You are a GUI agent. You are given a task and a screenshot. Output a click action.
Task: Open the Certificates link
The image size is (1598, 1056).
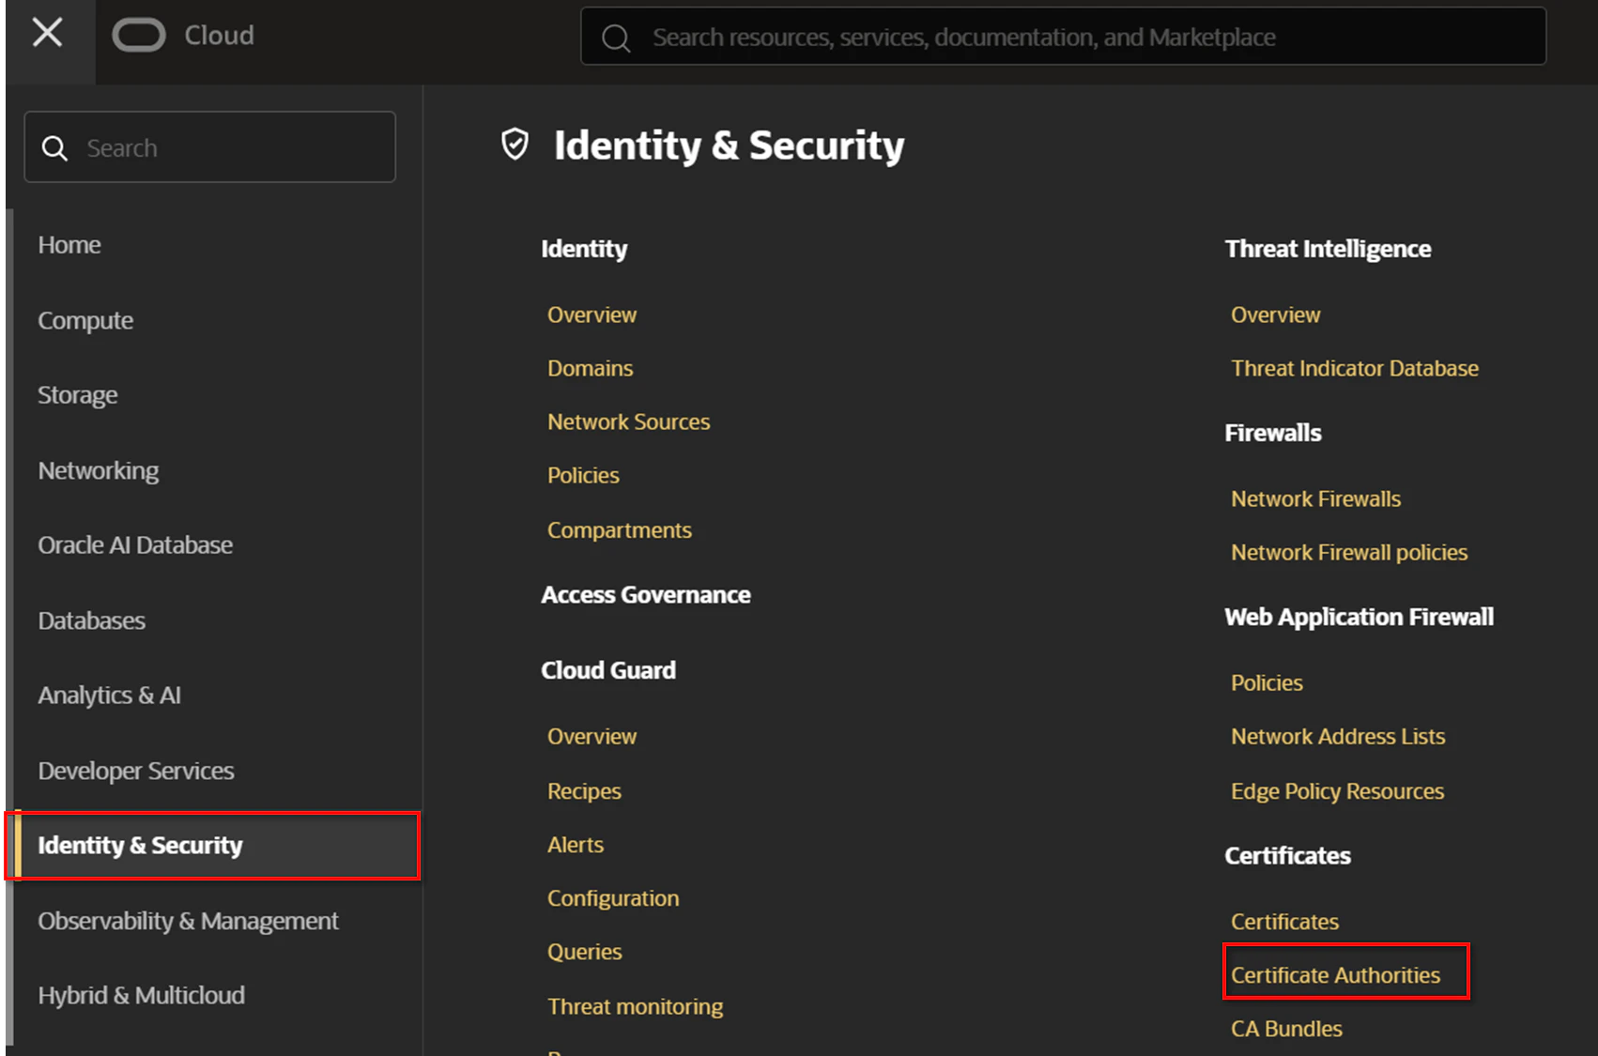[x=1285, y=922]
